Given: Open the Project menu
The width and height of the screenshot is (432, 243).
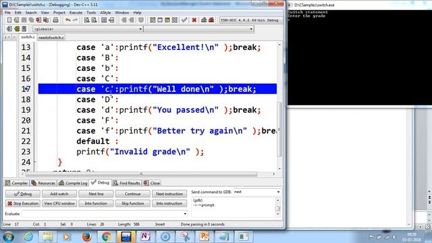Looking at the screenshot, I should click(x=59, y=13).
